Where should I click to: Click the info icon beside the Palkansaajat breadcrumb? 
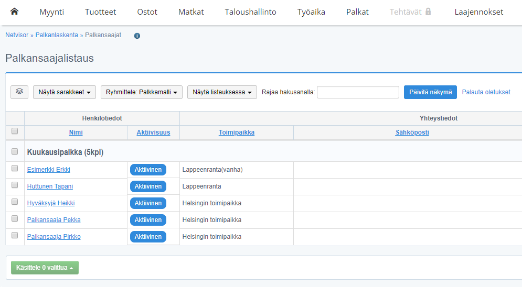click(137, 36)
